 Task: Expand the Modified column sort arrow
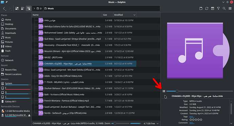pyautogui.click(x=134, y=15)
